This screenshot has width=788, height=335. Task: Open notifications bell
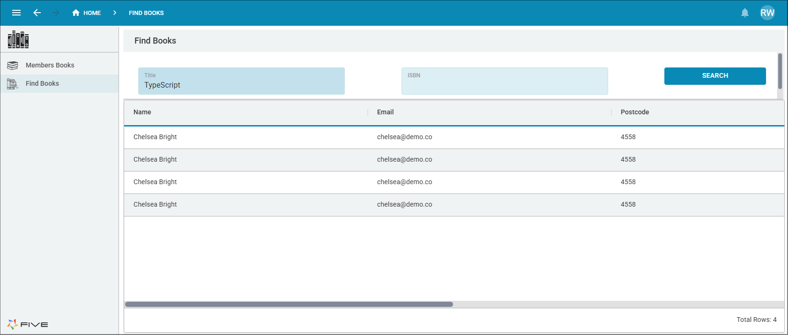pyautogui.click(x=745, y=13)
